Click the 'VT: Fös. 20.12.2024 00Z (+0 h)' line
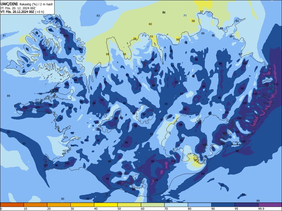The image size is (282, 211). 22,12
